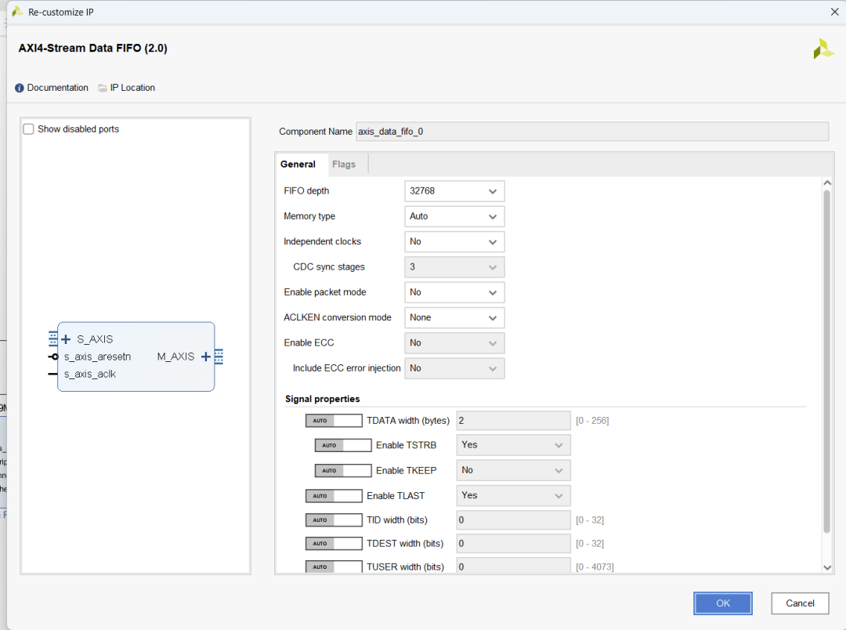Click the Documentation info icon

coord(20,88)
